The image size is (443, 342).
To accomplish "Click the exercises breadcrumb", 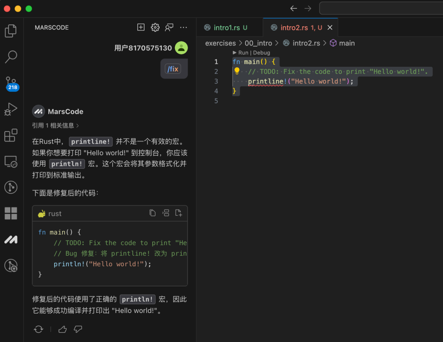I will point(220,43).
